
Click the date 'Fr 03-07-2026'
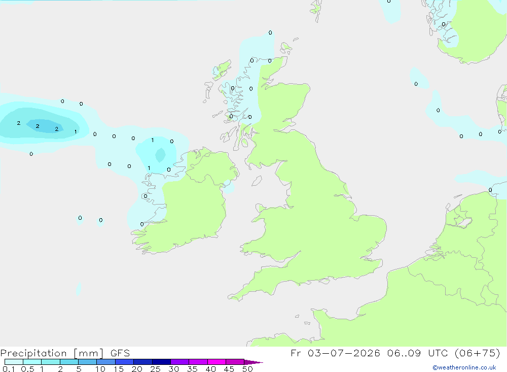[335, 353]
